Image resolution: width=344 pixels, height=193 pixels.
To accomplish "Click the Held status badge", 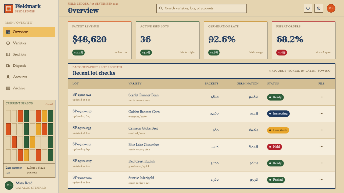I will (x=274, y=147).
